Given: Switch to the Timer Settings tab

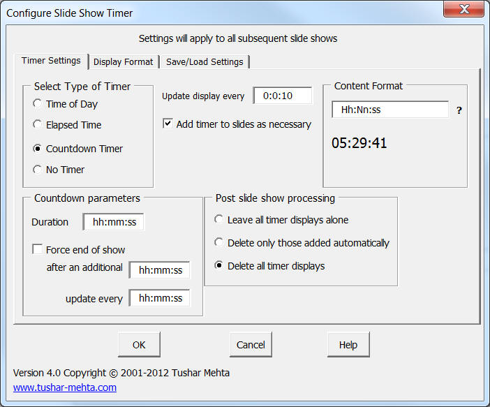Looking at the screenshot, I should click(51, 61).
